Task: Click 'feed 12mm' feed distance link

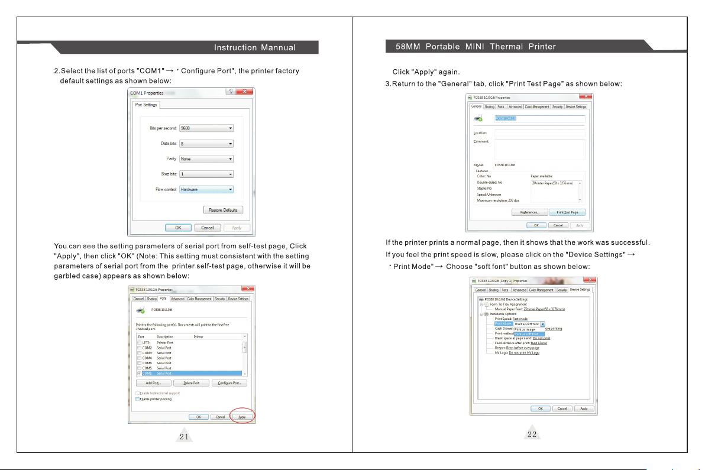Action: [x=539, y=343]
